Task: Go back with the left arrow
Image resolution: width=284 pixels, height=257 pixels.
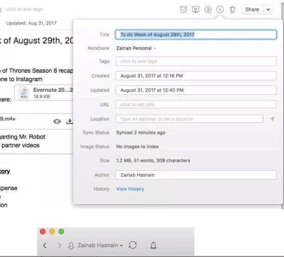Action: pyautogui.click(x=45, y=245)
